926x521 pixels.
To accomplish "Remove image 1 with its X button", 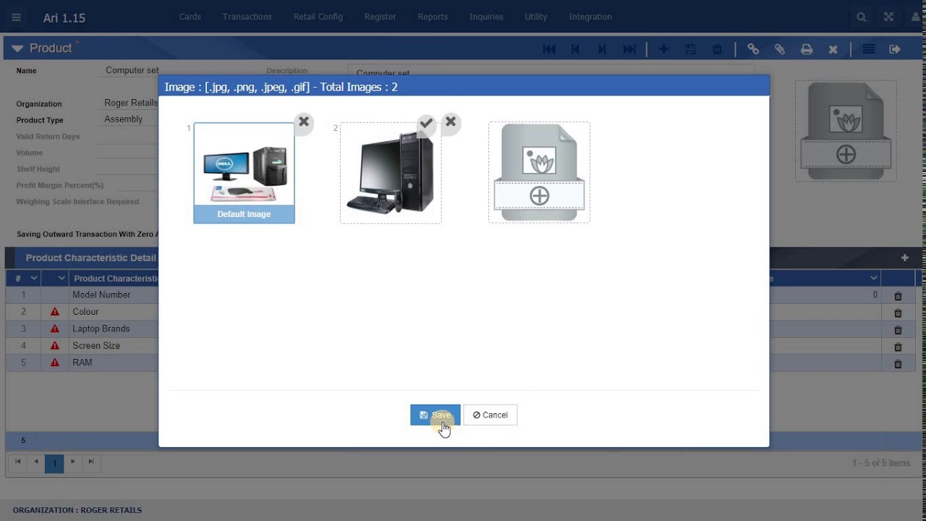I will [x=304, y=122].
